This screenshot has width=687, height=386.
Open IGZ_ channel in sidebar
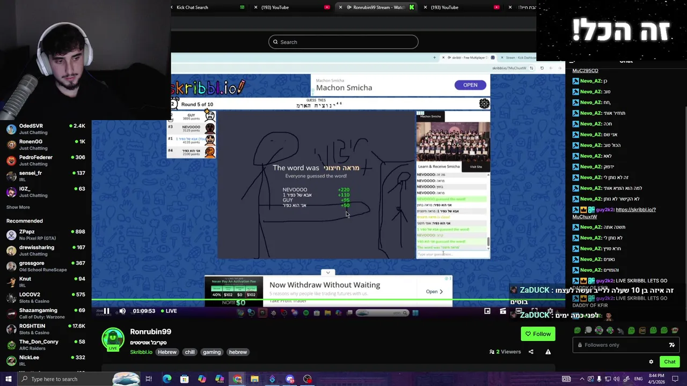pos(46,192)
